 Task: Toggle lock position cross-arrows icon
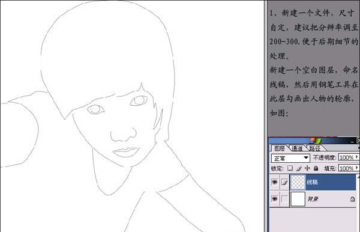[x=307, y=168]
